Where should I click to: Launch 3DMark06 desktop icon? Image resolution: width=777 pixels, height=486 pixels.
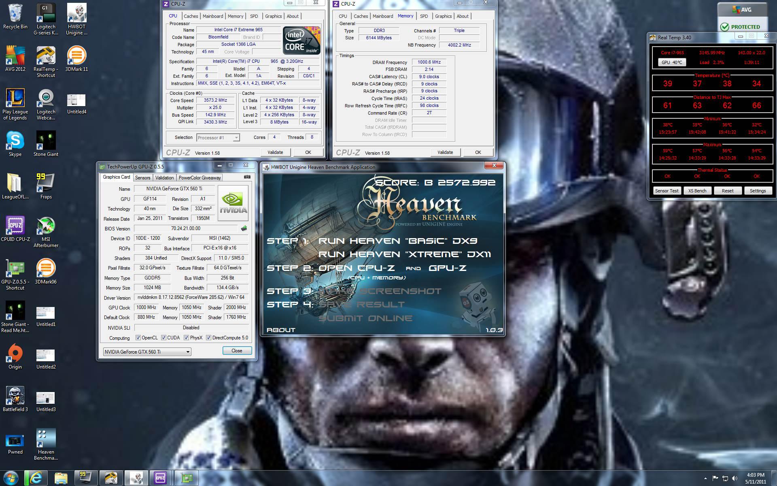coord(46,272)
